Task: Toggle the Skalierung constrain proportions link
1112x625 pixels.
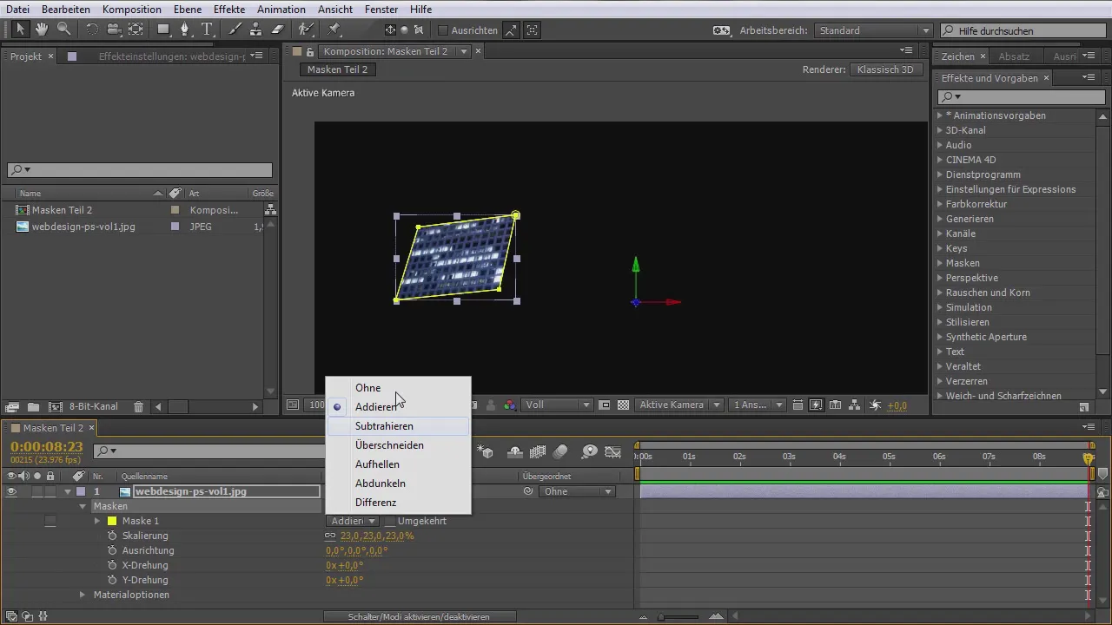Action: (x=330, y=536)
